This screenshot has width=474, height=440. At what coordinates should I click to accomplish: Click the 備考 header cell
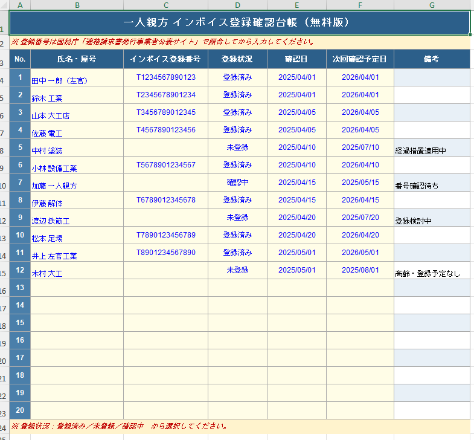click(x=432, y=59)
